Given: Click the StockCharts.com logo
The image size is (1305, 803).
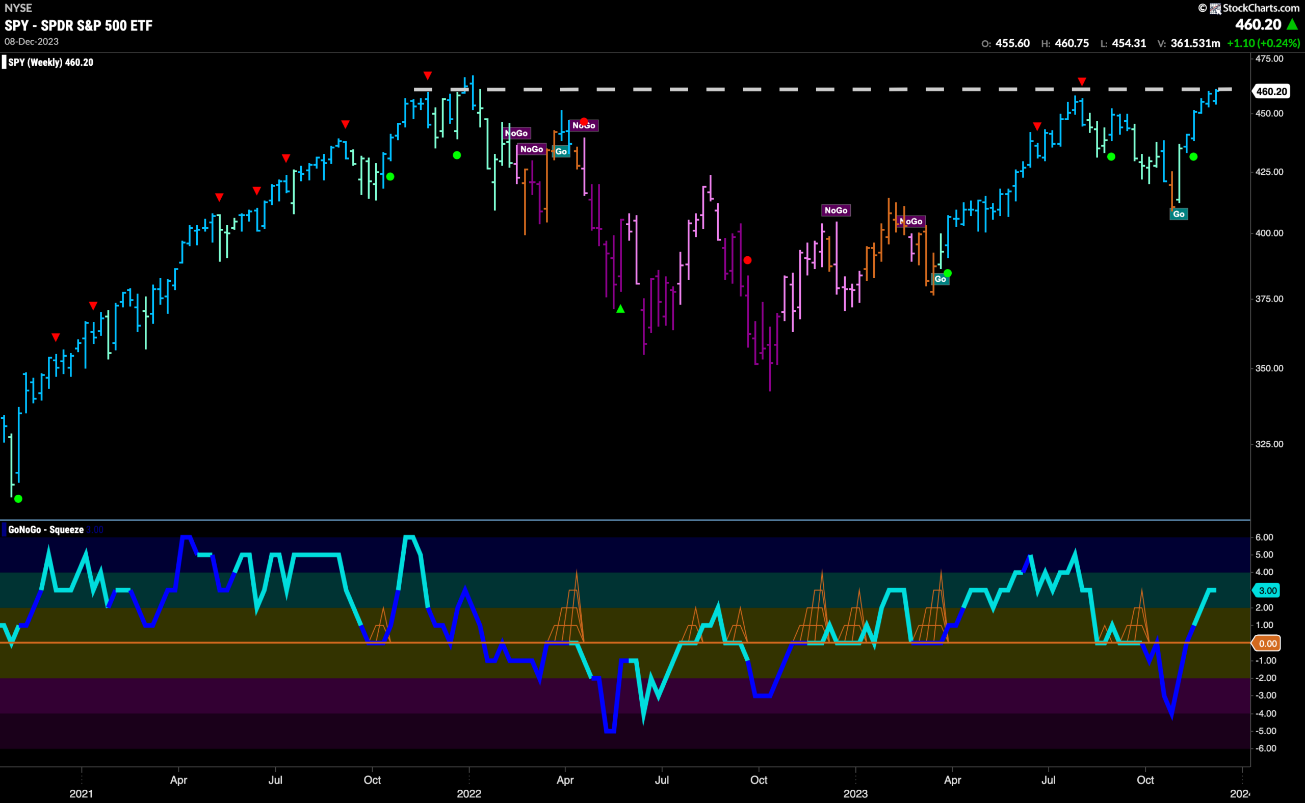Looking at the screenshot, I should click(x=1249, y=8).
